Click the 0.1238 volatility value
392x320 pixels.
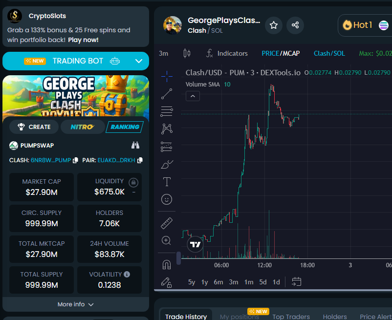click(109, 285)
